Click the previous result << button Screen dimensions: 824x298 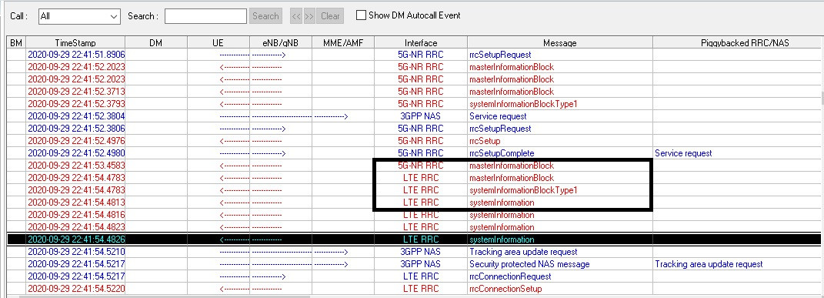pos(296,15)
